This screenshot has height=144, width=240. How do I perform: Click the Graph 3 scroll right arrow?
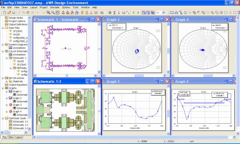pyautogui.click(x=165, y=76)
